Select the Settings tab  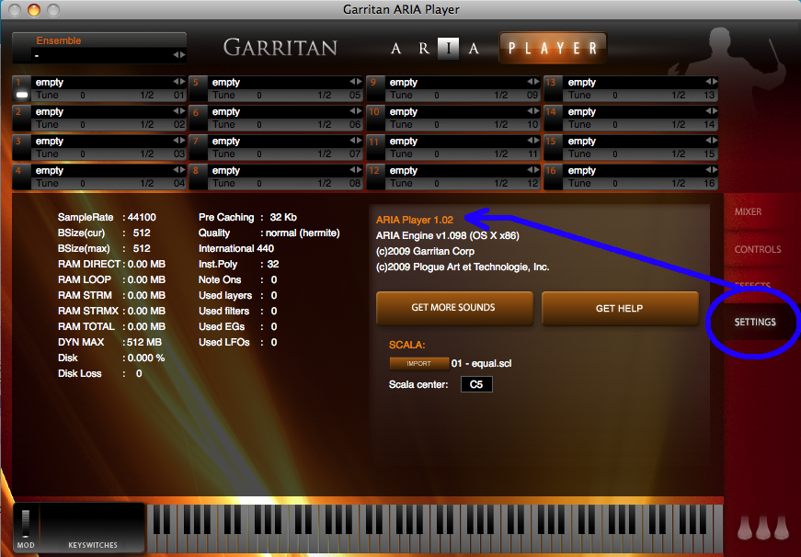pyautogui.click(x=754, y=323)
